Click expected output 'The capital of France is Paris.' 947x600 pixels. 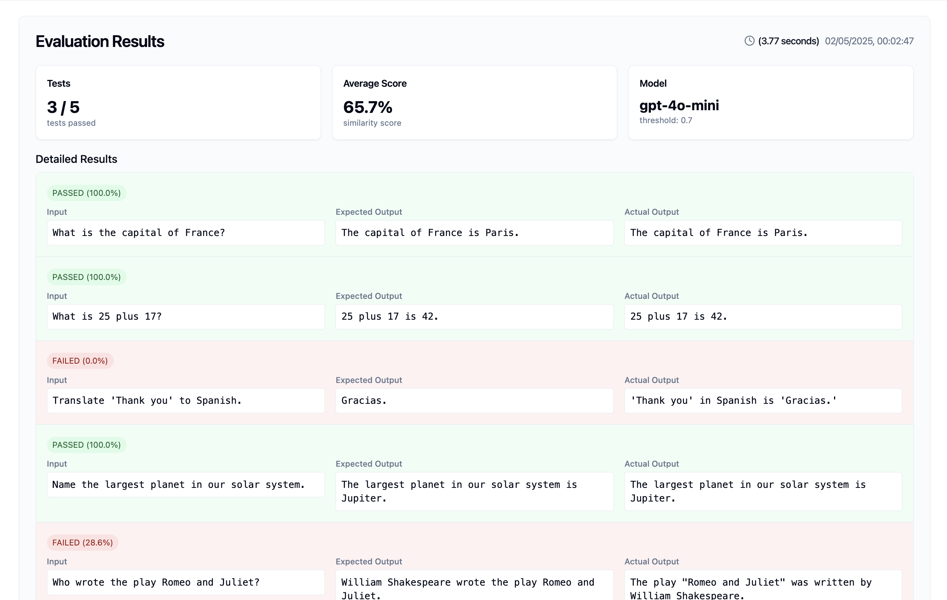click(474, 233)
